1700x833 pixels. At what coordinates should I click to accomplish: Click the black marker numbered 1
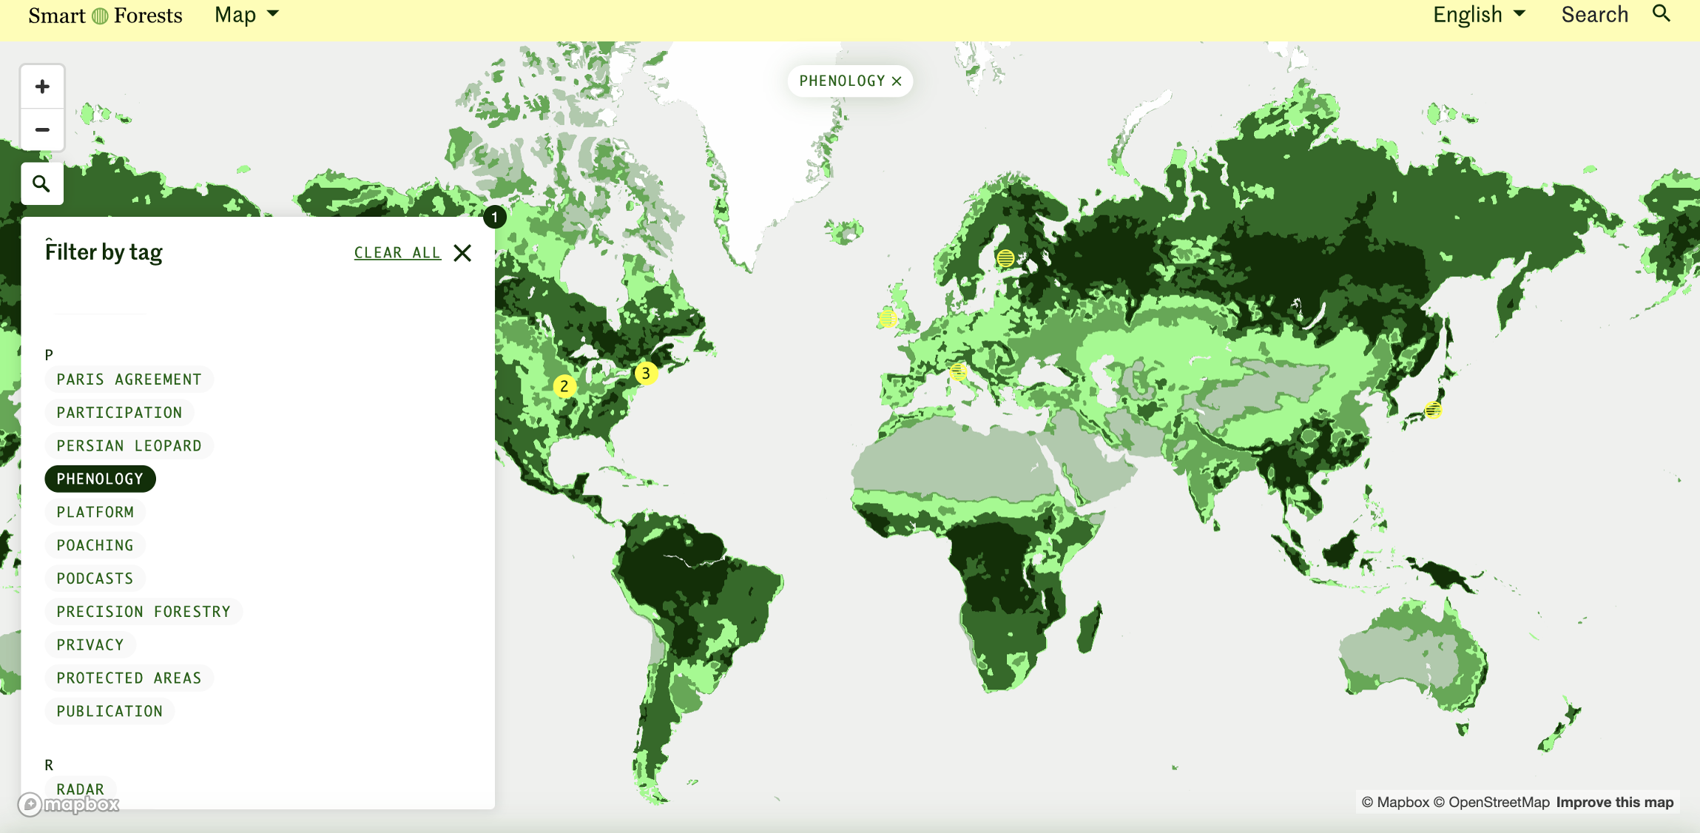point(495,217)
